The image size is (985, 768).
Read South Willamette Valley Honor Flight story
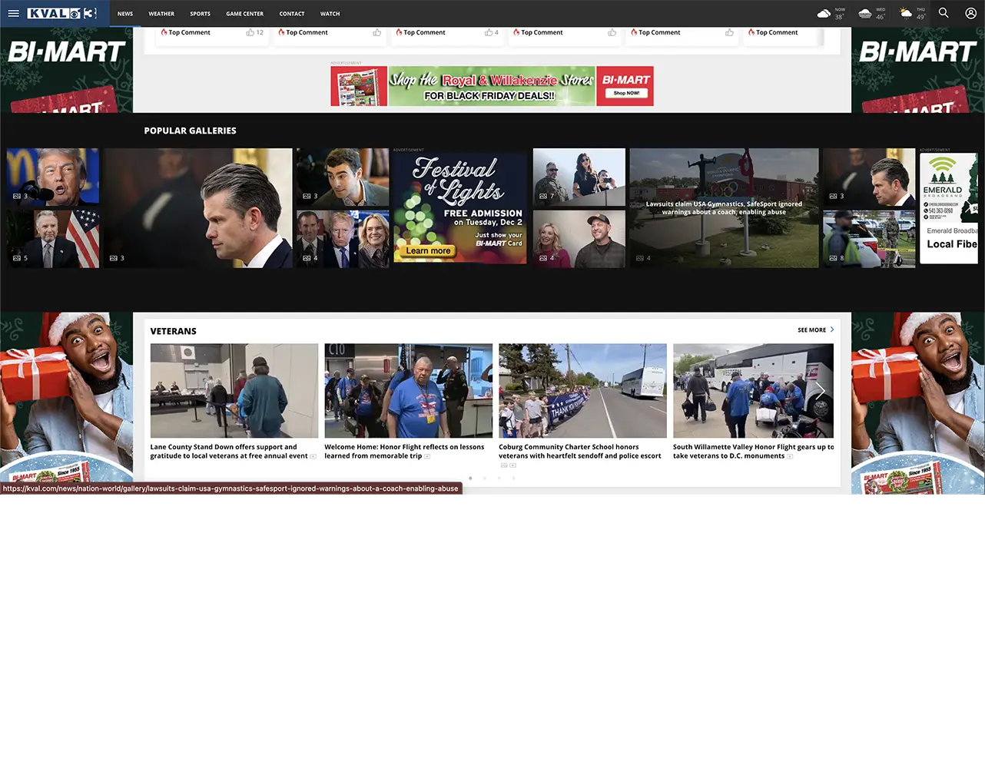[753, 452]
